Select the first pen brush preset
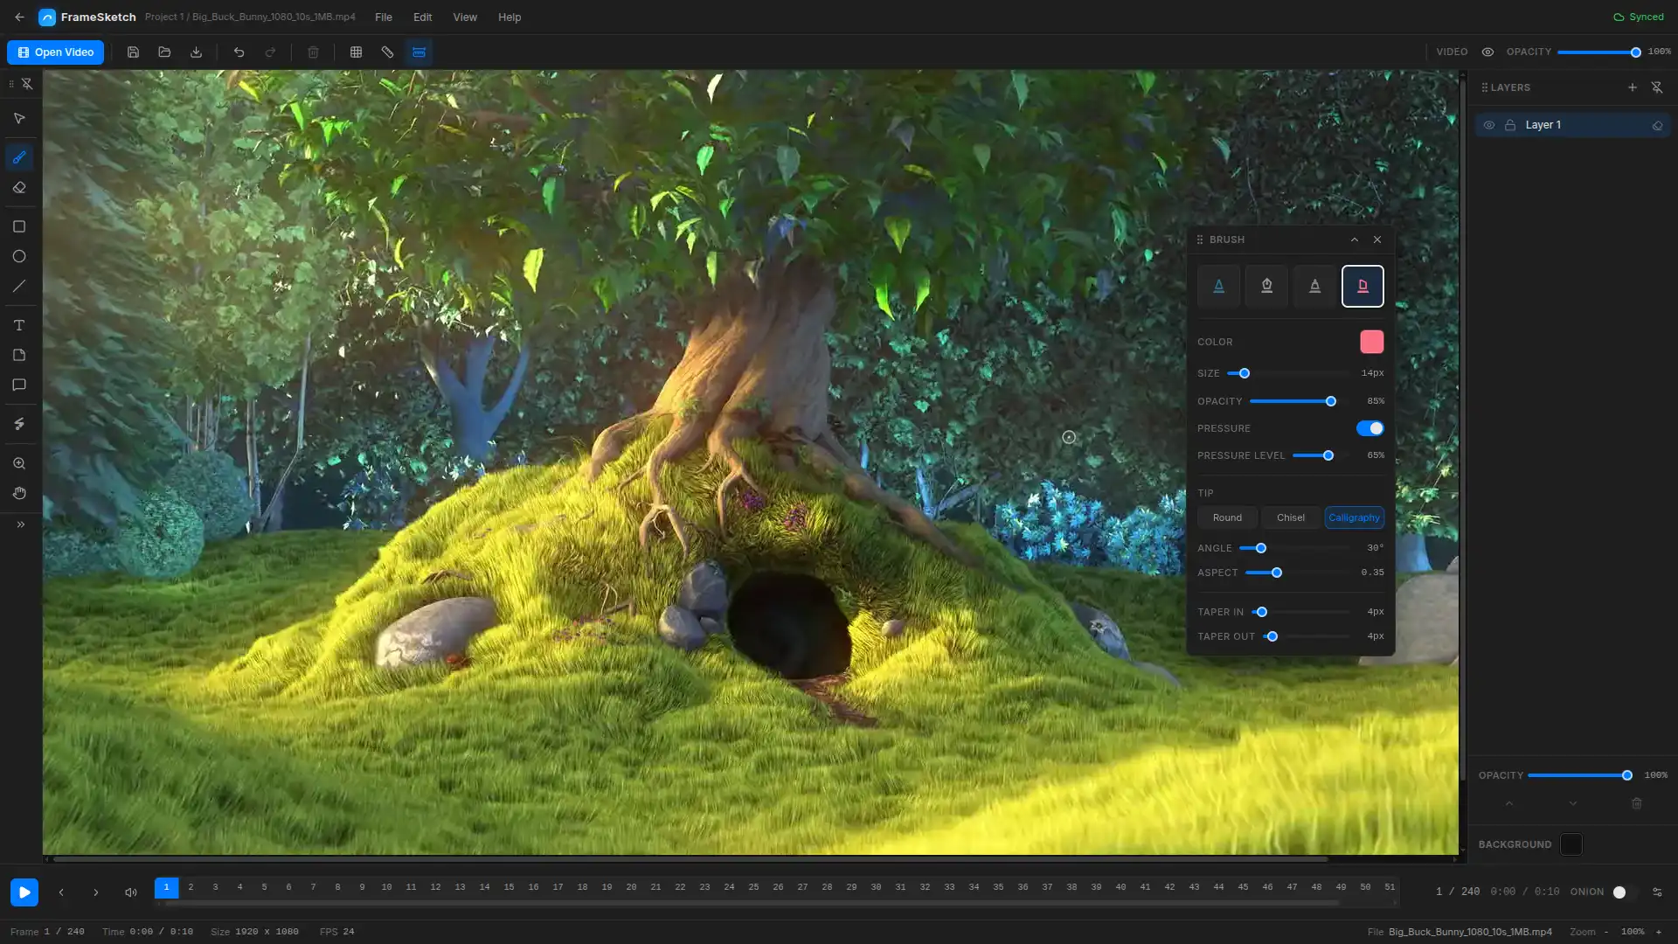This screenshot has width=1678, height=944. coord(1218,286)
